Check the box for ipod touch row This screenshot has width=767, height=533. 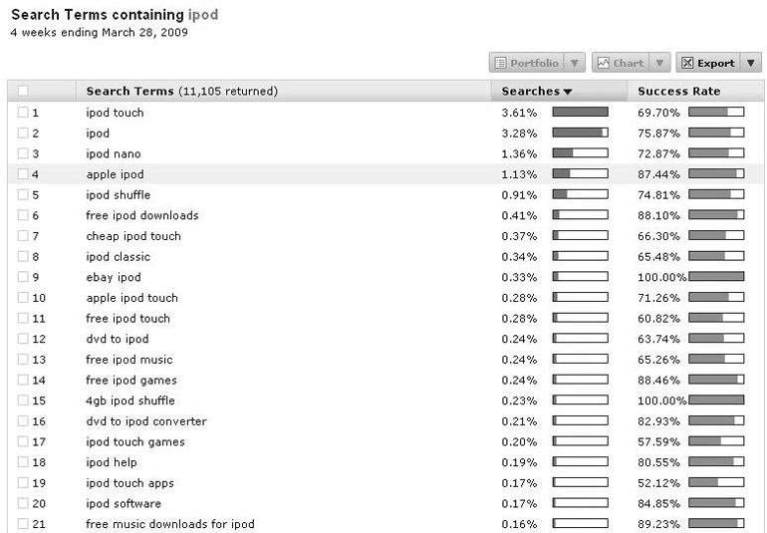(23, 113)
